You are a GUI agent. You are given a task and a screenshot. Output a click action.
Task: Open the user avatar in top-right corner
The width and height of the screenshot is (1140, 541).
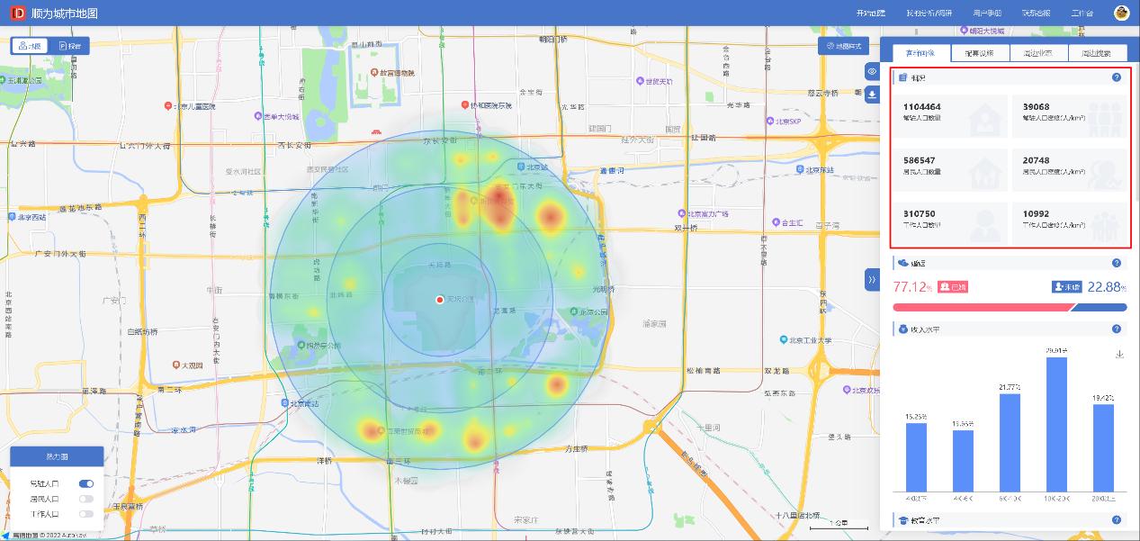coord(1121,13)
